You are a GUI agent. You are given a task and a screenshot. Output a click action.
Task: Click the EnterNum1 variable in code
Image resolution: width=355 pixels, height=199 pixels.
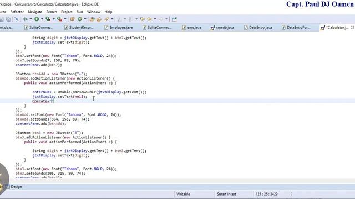coord(42,92)
